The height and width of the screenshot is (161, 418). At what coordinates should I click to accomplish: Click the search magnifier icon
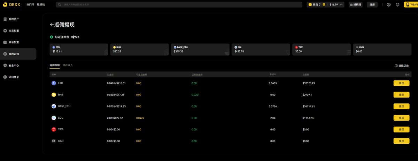coord(60,5)
